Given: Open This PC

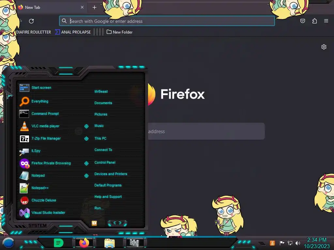Looking at the screenshot, I should [x=100, y=138].
